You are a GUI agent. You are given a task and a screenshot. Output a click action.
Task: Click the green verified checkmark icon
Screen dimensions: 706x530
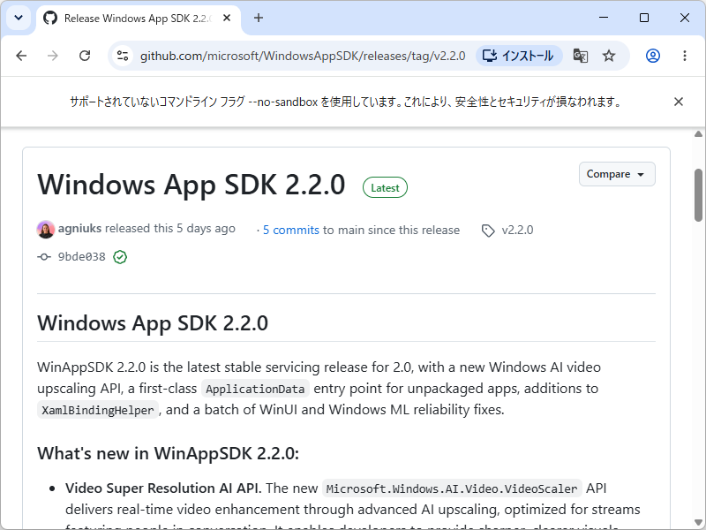120,257
